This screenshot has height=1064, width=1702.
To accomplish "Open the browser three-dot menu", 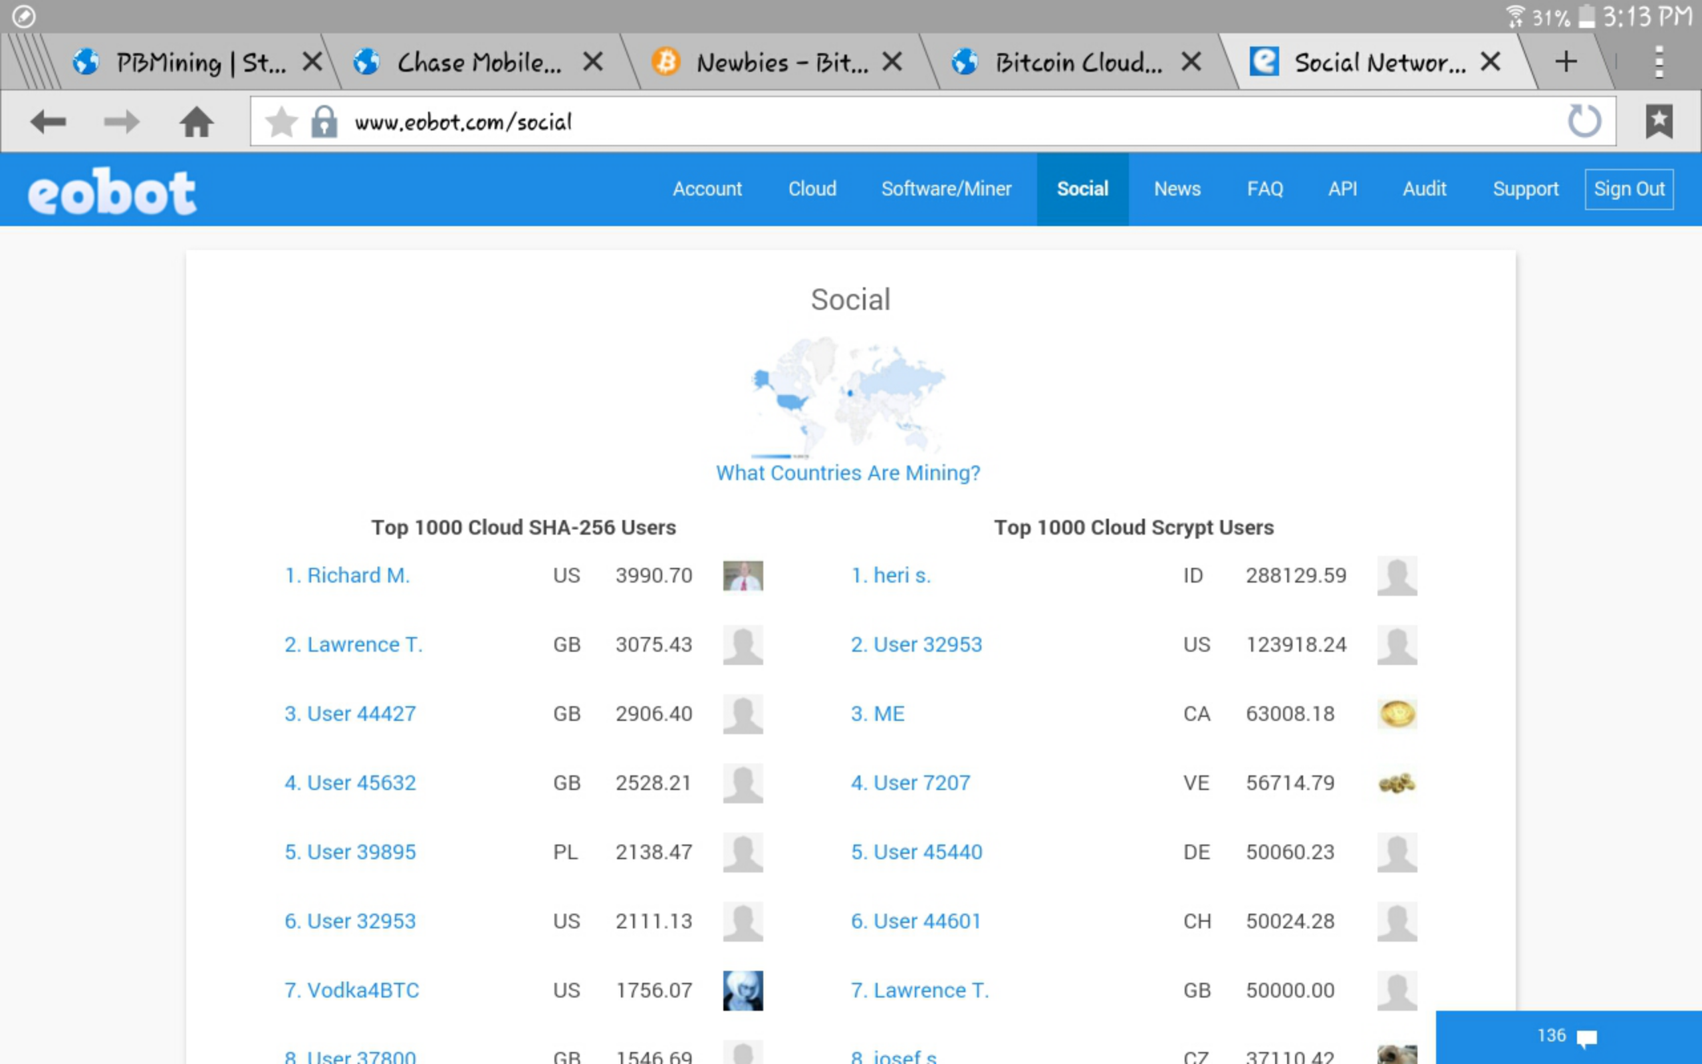I will click(x=1658, y=62).
